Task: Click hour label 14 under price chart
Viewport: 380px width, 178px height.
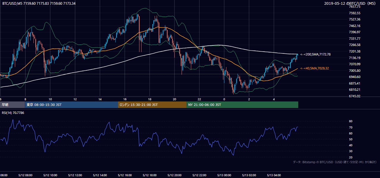Action: [100, 99]
